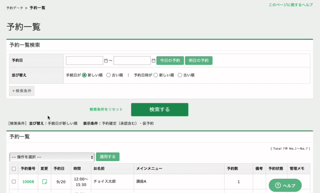Reset search conditions via 検索条件をリセット
The width and height of the screenshot is (320, 193).
(x=106, y=109)
